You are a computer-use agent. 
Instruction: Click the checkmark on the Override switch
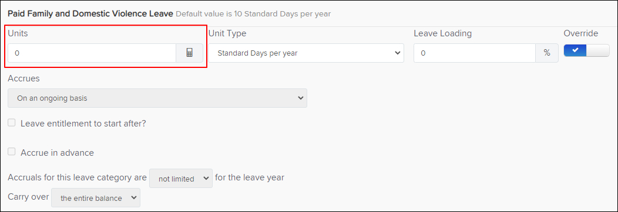tap(575, 50)
